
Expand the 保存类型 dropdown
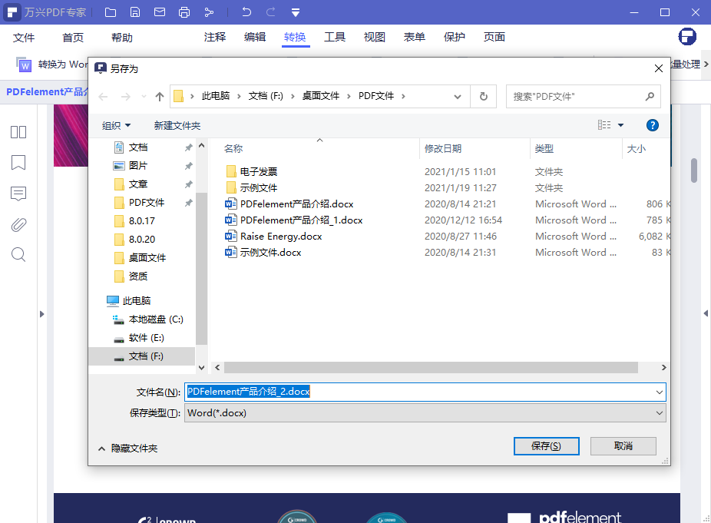tap(659, 412)
